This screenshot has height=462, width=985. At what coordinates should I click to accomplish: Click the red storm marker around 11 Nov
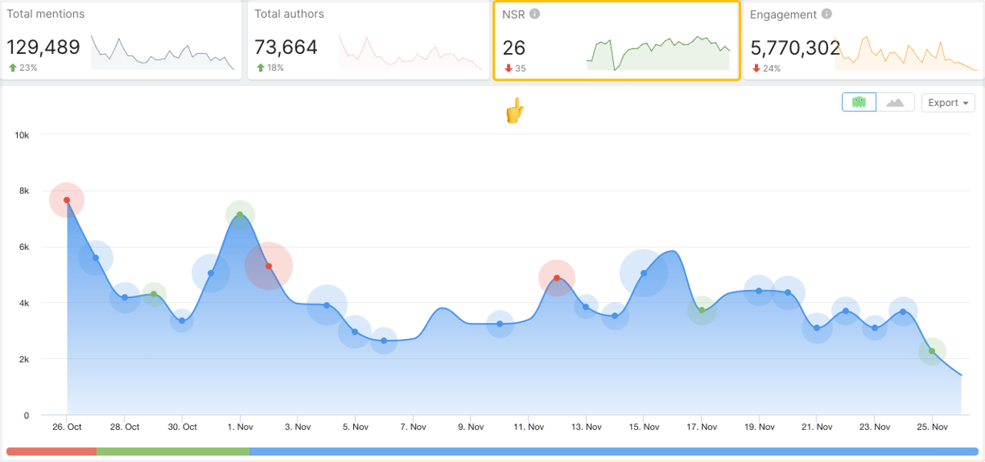click(x=556, y=277)
